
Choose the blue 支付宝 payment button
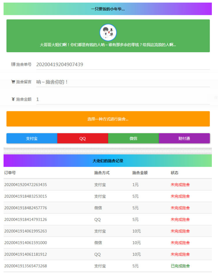(32, 138)
